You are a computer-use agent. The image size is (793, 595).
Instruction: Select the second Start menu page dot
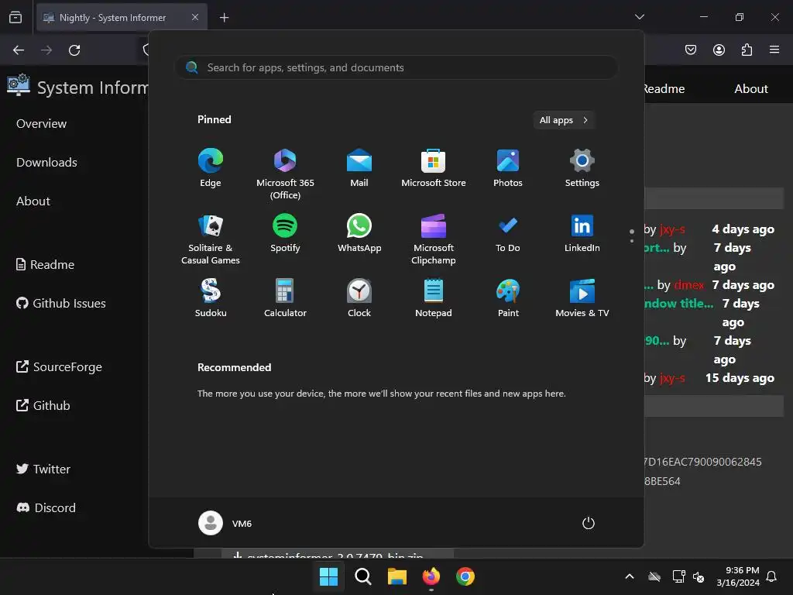point(632,241)
